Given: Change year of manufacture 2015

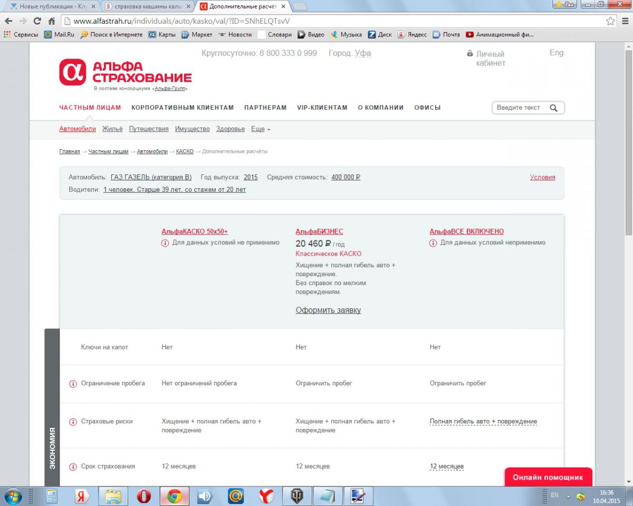Looking at the screenshot, I should click(x=251, y=177).
